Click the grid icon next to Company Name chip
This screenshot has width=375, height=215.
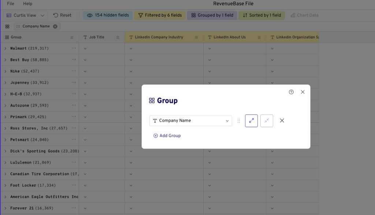7,26
